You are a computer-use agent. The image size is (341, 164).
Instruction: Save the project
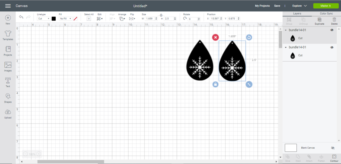[277, 6]
